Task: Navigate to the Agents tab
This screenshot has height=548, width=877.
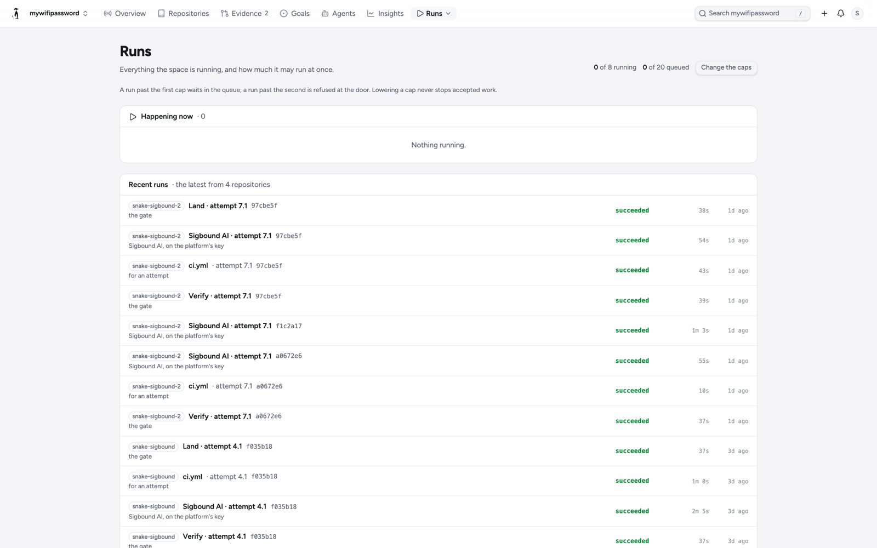Action: pyautogui.click(x=338, y=13)
